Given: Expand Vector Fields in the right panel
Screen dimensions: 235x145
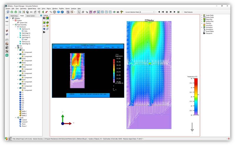Looking at the screenshot, I should [x=202, y=17].
